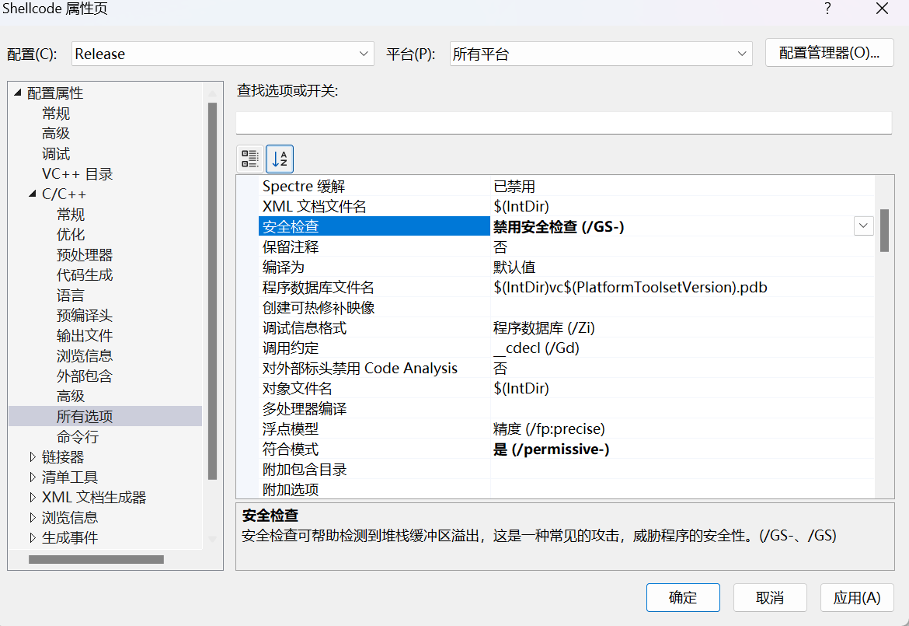Collapse the 配置属性 tree node
The width and height of the screenshot is (909, 626).
click(18, 93)
